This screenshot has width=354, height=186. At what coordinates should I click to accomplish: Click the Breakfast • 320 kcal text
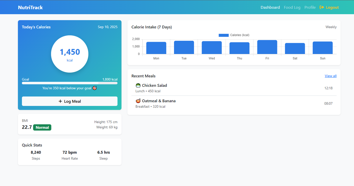pyautogui.click(x=150, y=106)
